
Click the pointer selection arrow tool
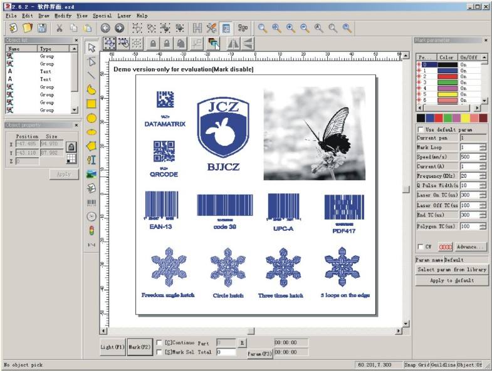pyautogui.click(x=92, y=47)
